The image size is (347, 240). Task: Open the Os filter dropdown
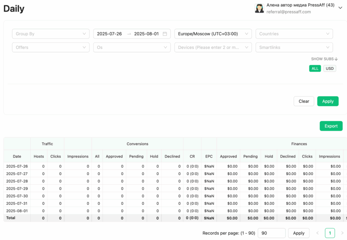[x=132, y=47]
